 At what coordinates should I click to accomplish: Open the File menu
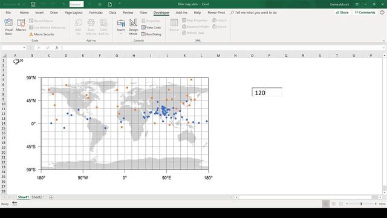click(x=8, y=13)
